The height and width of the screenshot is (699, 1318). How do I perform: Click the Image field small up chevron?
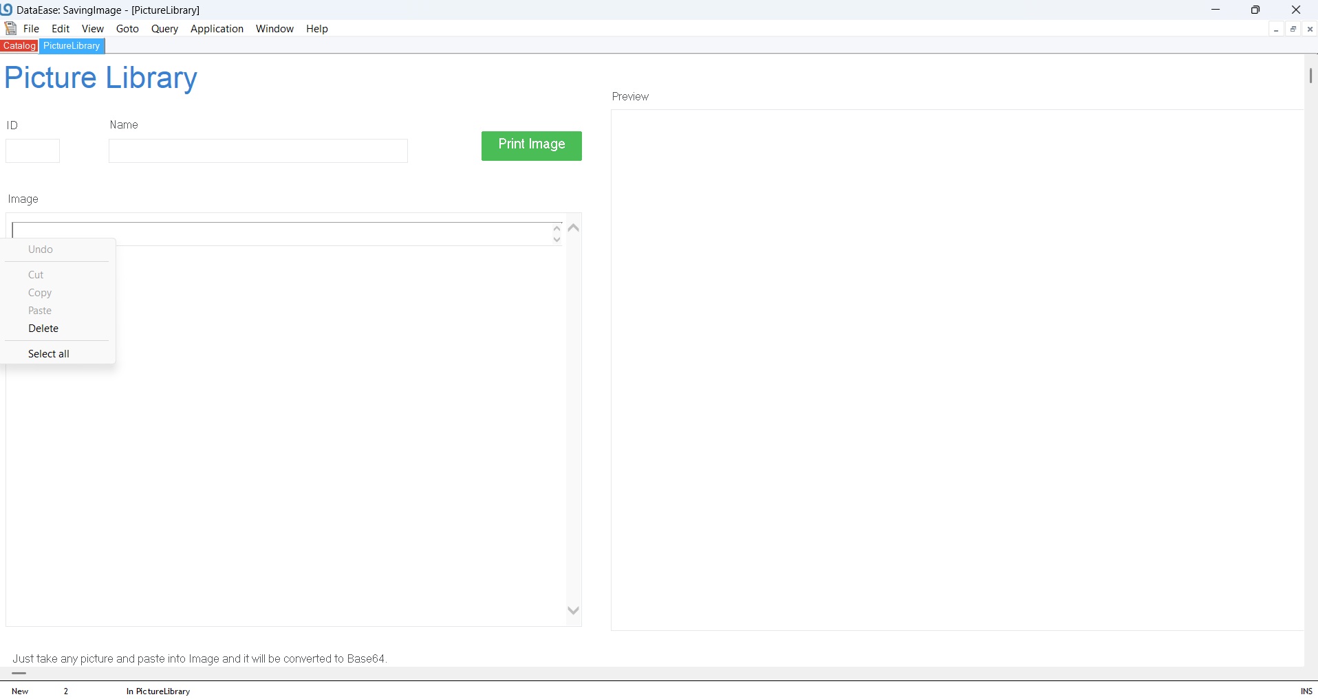tap(557, 228)
